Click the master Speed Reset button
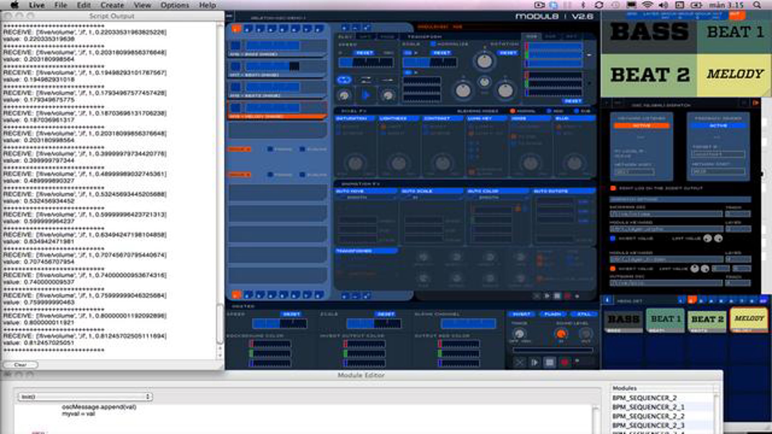Screen dimensions: 772x434 click(291, 314)
